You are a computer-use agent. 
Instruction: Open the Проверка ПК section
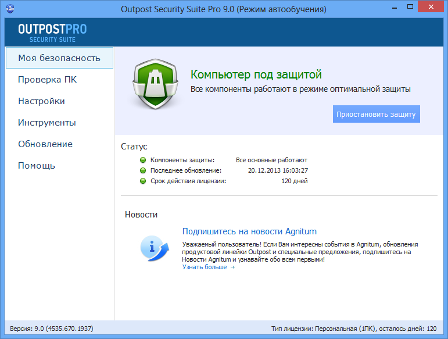click(x=48, y=80)
